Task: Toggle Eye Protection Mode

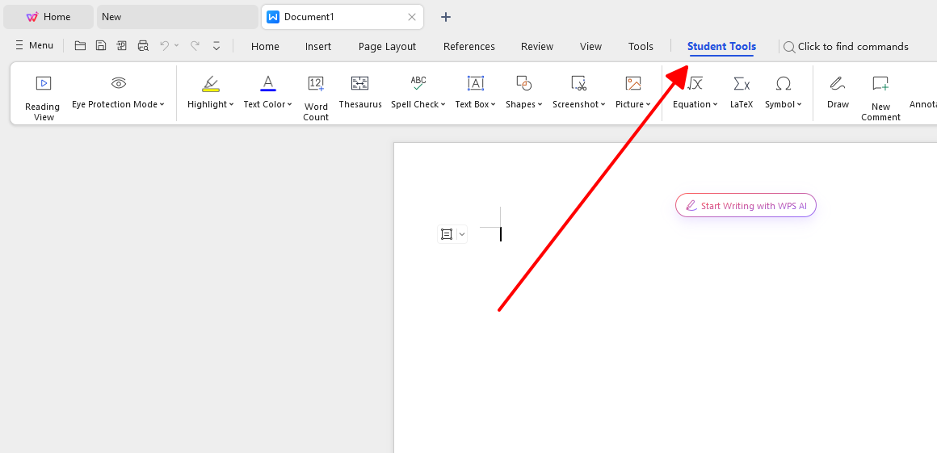Action: [118, 92]
